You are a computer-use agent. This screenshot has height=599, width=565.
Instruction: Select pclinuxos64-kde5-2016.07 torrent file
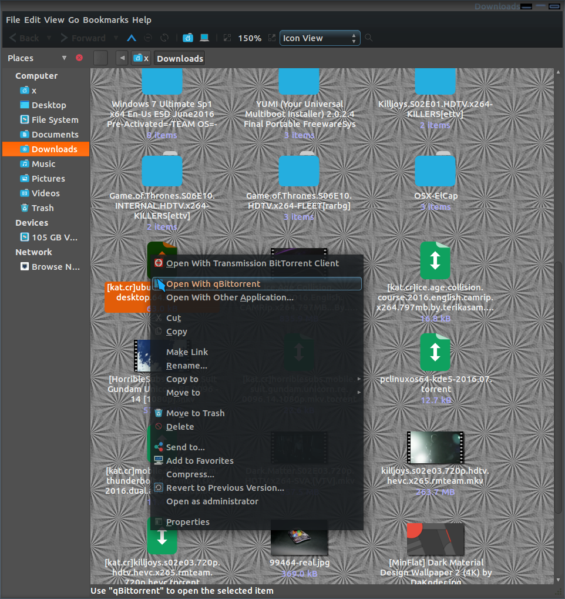click(435, 352)
